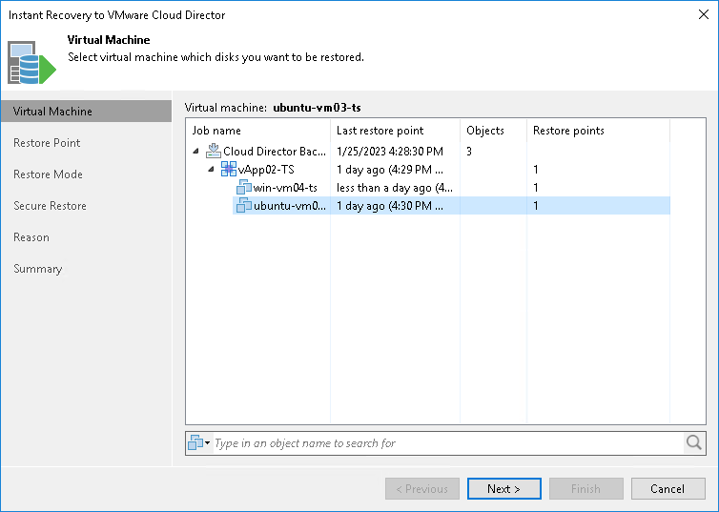719x512 pixels.
Task: Click the Cloud Director Backup job icon
Action: (214, 151)
